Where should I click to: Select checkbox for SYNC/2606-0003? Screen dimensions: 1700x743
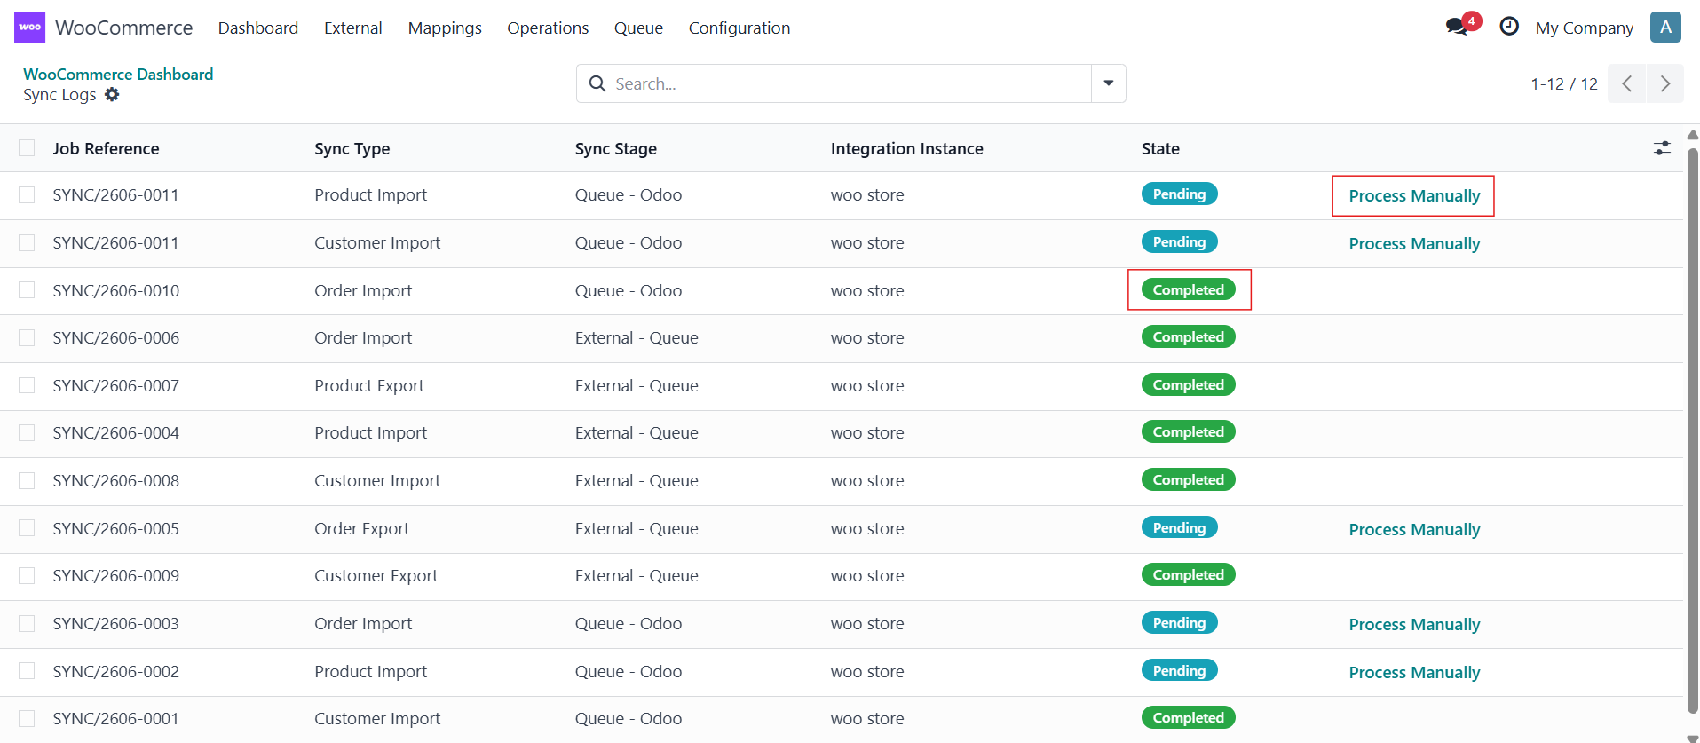[x=27, y=623]
